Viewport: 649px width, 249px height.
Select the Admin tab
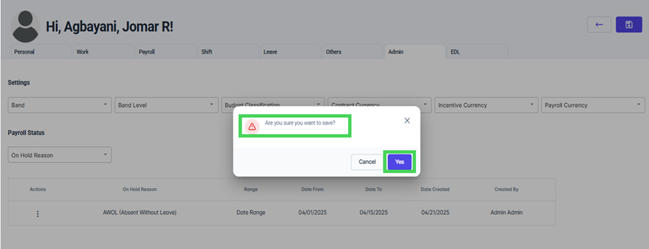point(415,52)
